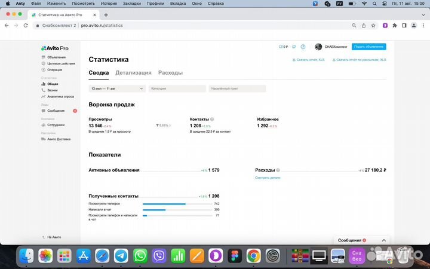Click Скачать отчёт, XLS link
This screenshot has height=269, width=430.
click(x=309, y=60)
